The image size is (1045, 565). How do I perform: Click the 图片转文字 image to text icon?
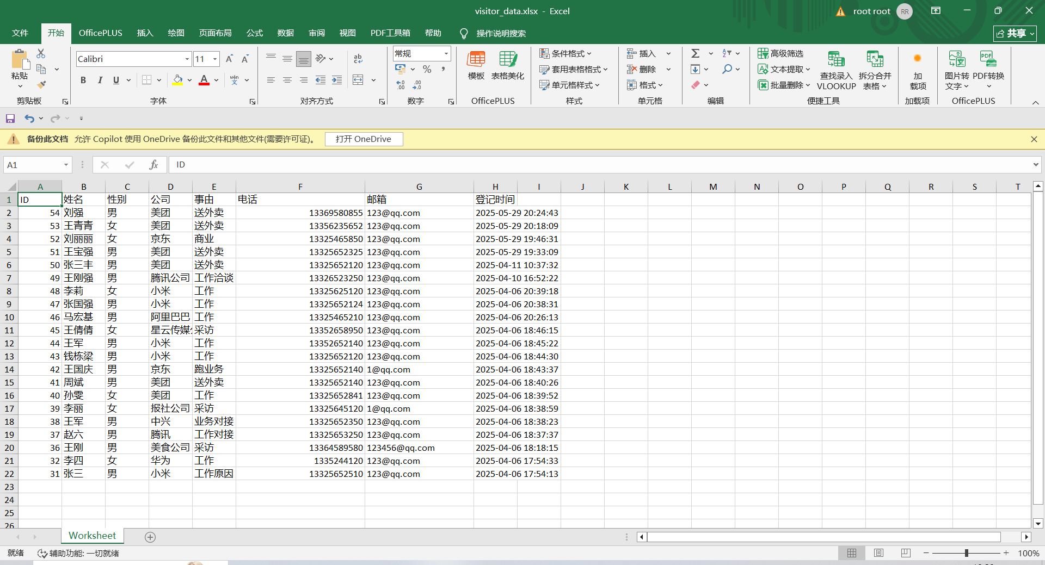pyautogui.click(x=957, y=70)
